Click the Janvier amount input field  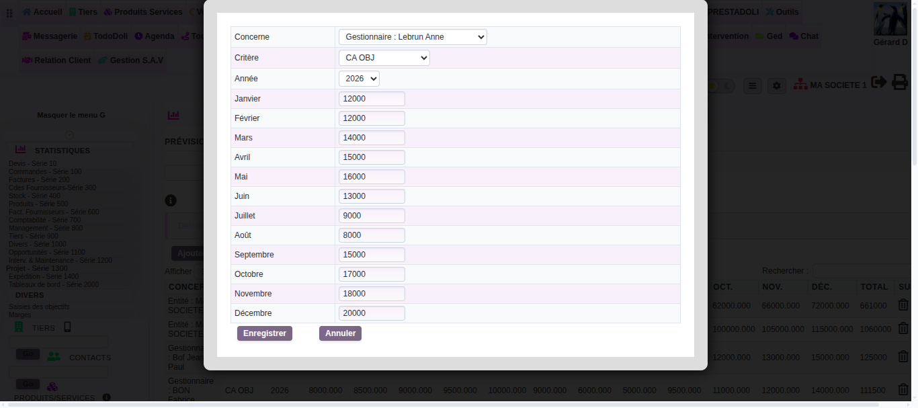pyautogui.click(x=372, y=99)
